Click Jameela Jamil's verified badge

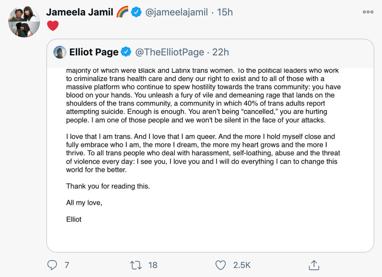pos(136,12)
